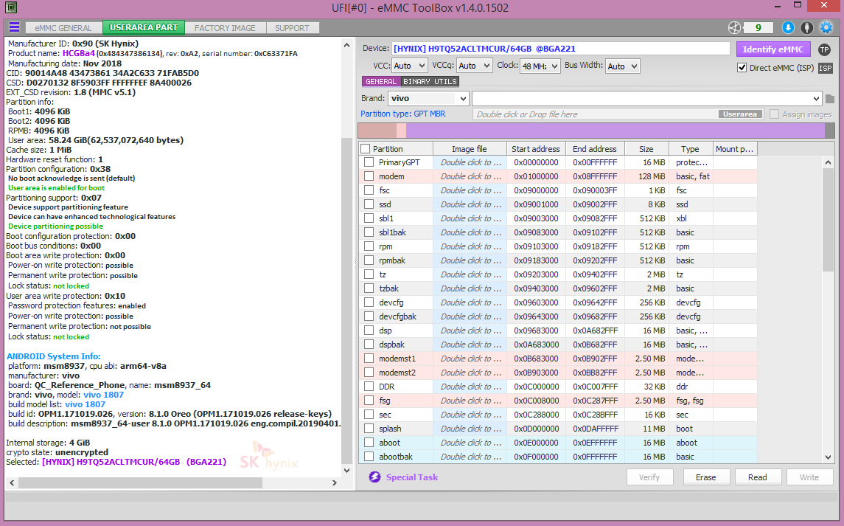Check the tz partition checkbox
The height and width of the screenshot is (526, 844).
tap(369, 274)
